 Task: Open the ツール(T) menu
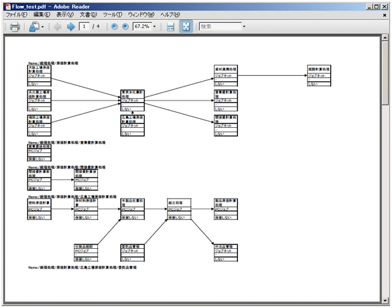(112, 14)
